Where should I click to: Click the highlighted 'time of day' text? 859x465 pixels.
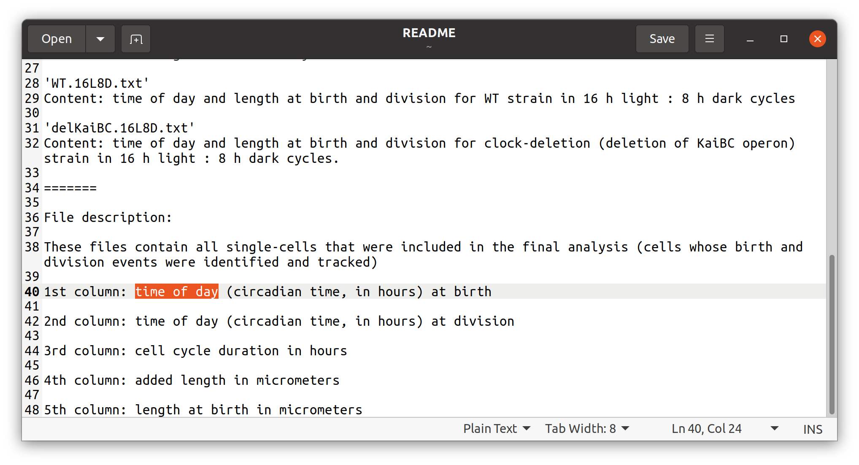pos(176,292)
